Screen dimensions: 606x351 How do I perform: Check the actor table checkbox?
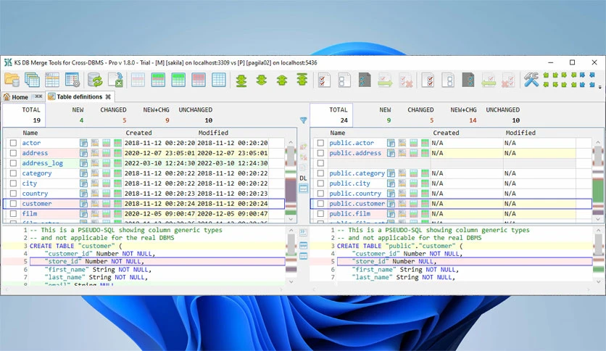(13, 143)
